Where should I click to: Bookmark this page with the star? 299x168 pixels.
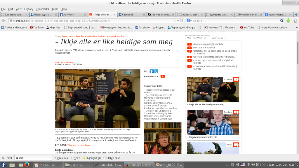175,21
